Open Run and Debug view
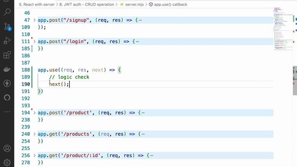The image size is (297, 167). pos(7,41)
